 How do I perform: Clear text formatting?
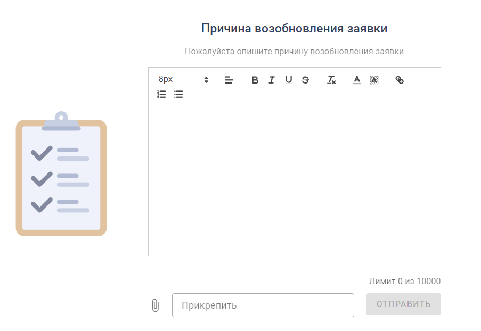click(331, 80)
